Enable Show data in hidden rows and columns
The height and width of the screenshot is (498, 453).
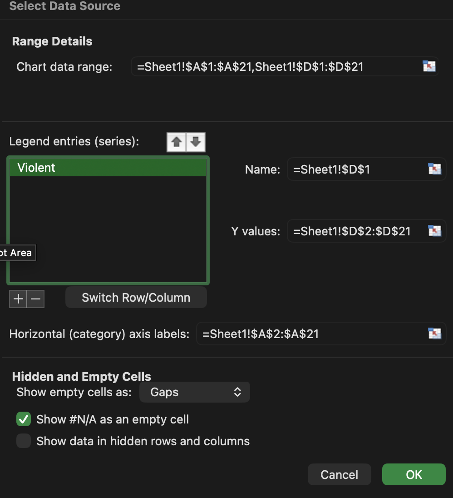(x=24, y=441)
